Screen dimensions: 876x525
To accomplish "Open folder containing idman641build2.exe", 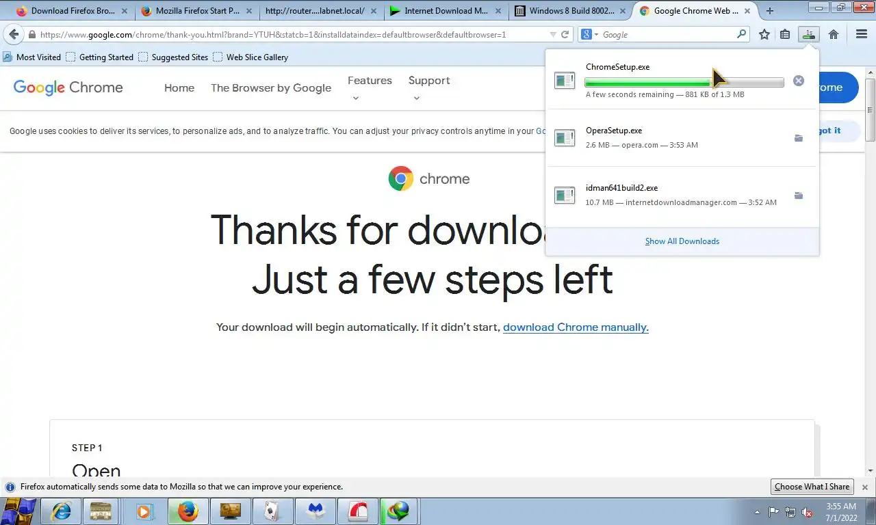I will tap(799, 196).
